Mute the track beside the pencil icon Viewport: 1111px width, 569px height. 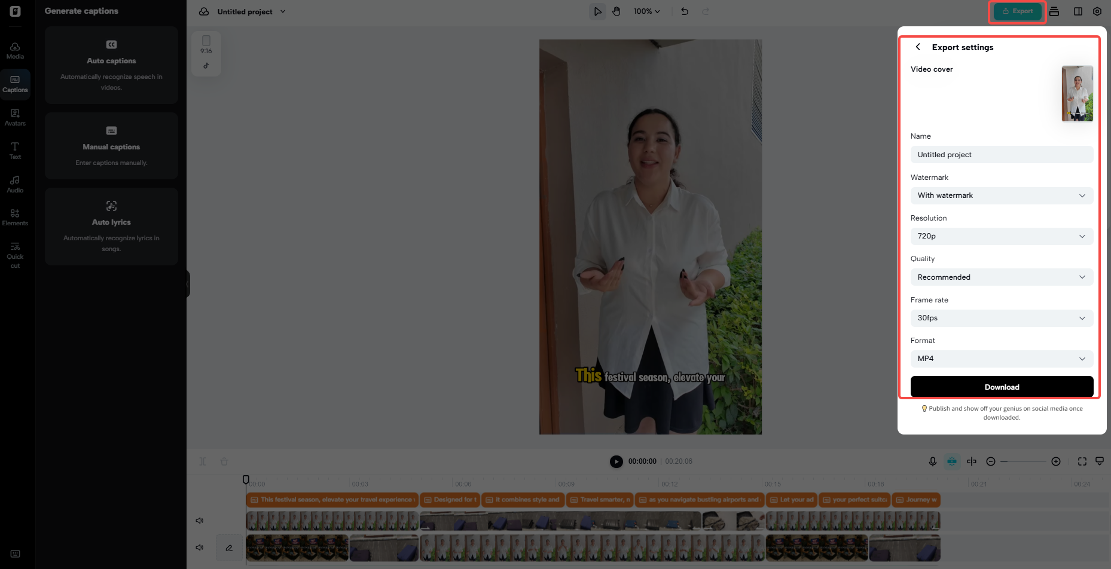tap(200, 547)
